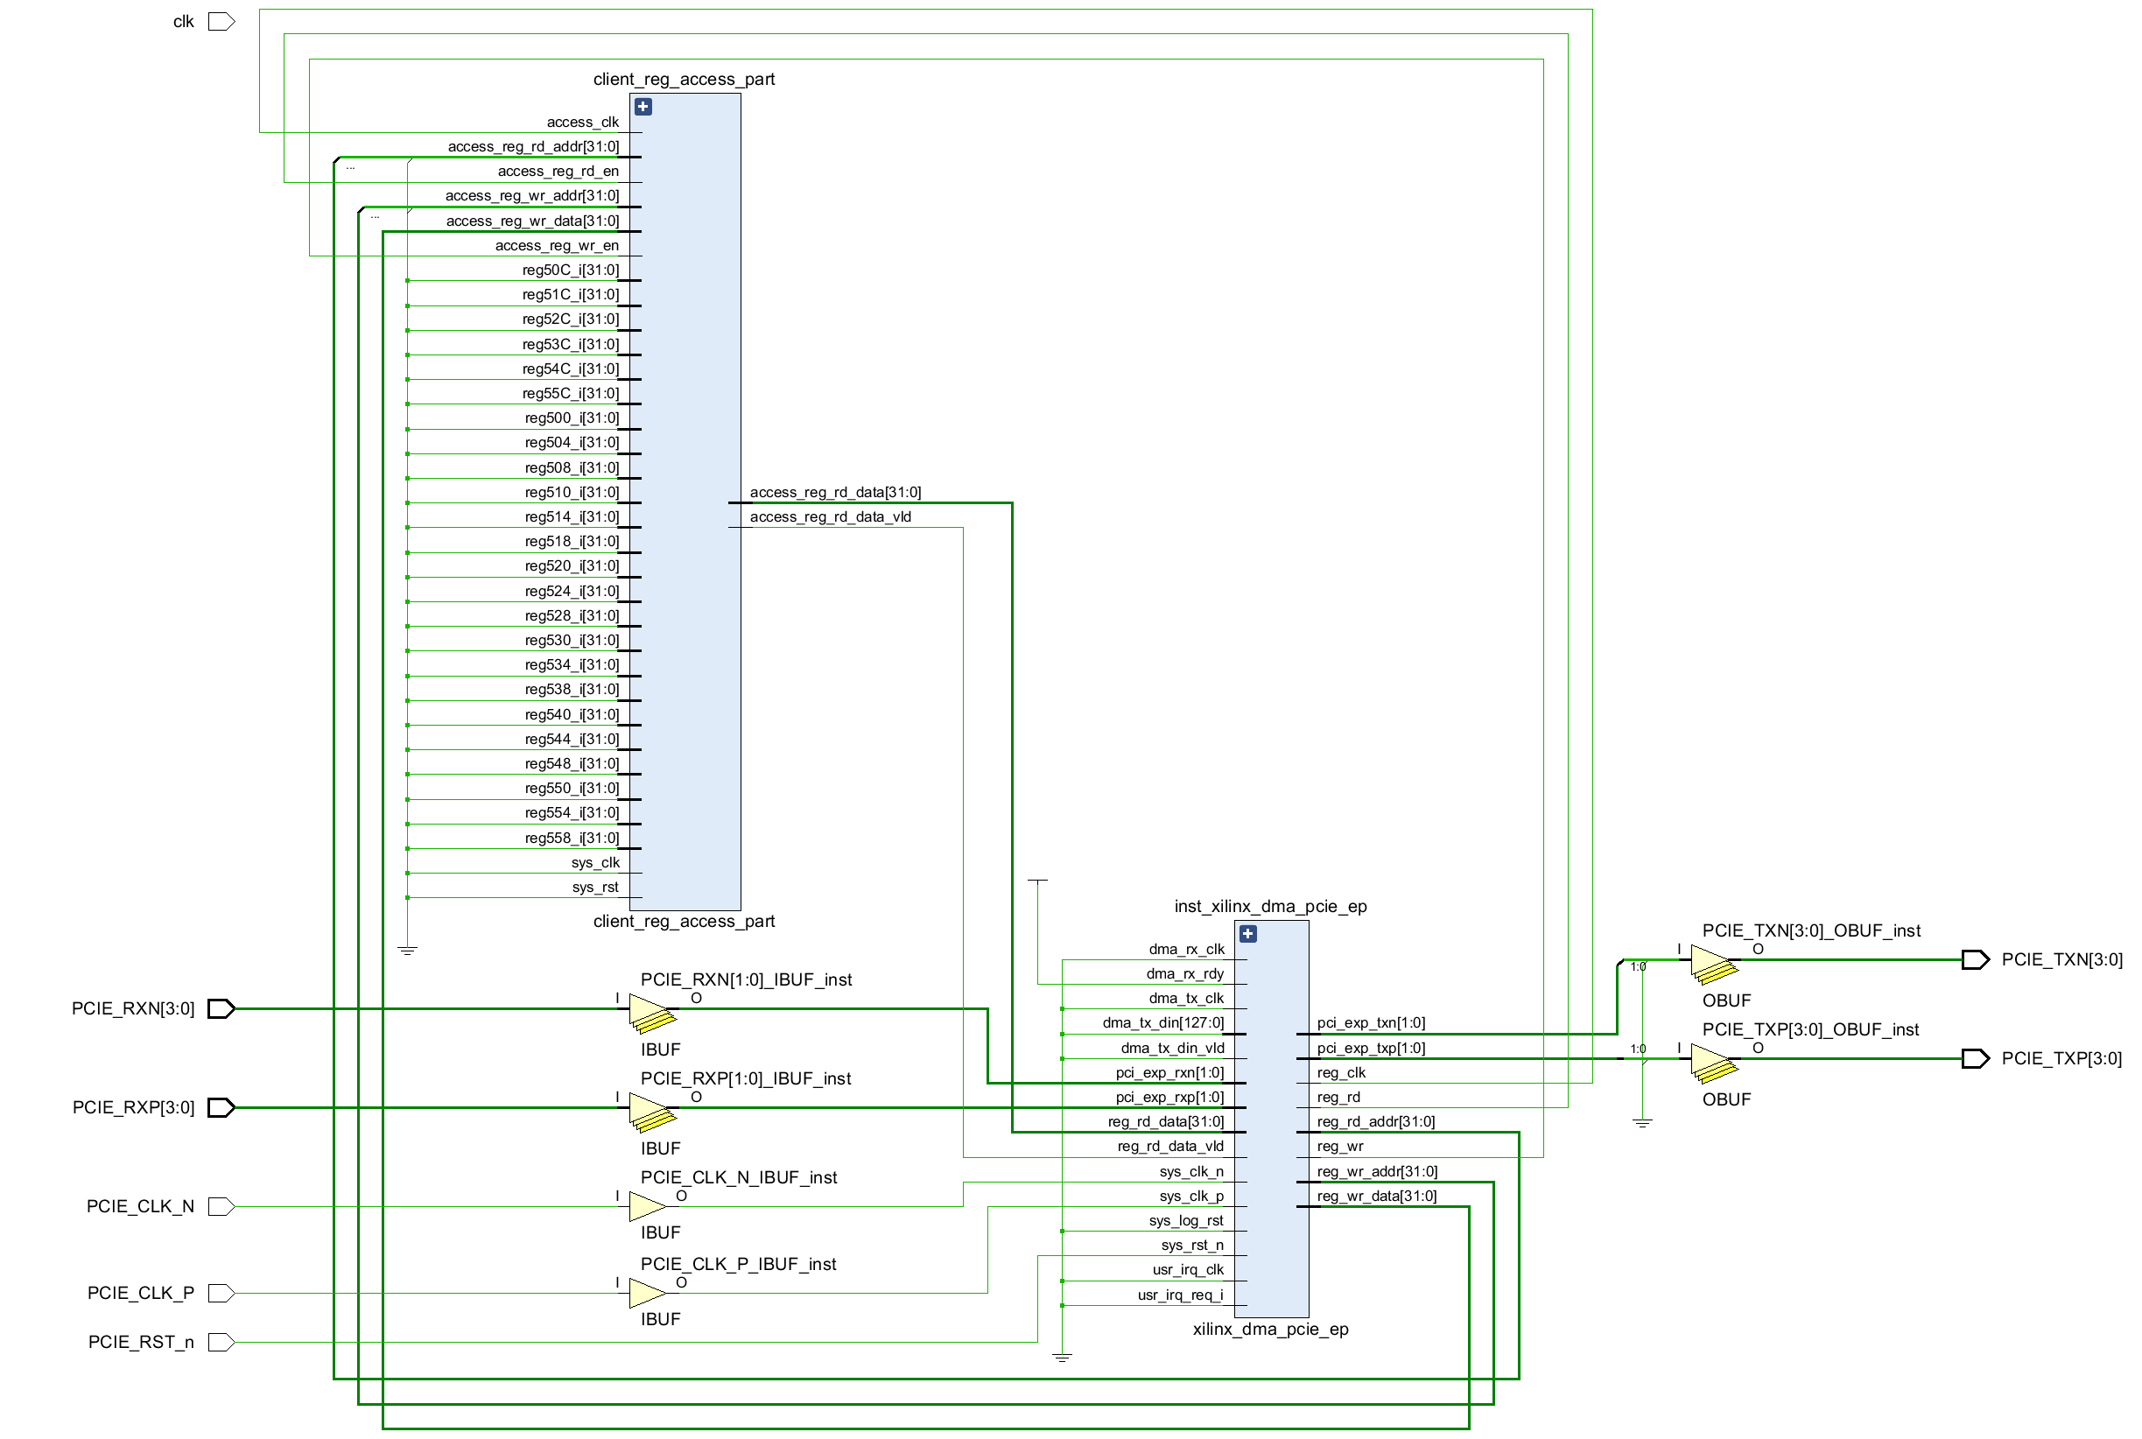This screenshot has width=2142, height=1439.
Task: Expand the client_reg_access_part block
Action: (643, 108)
